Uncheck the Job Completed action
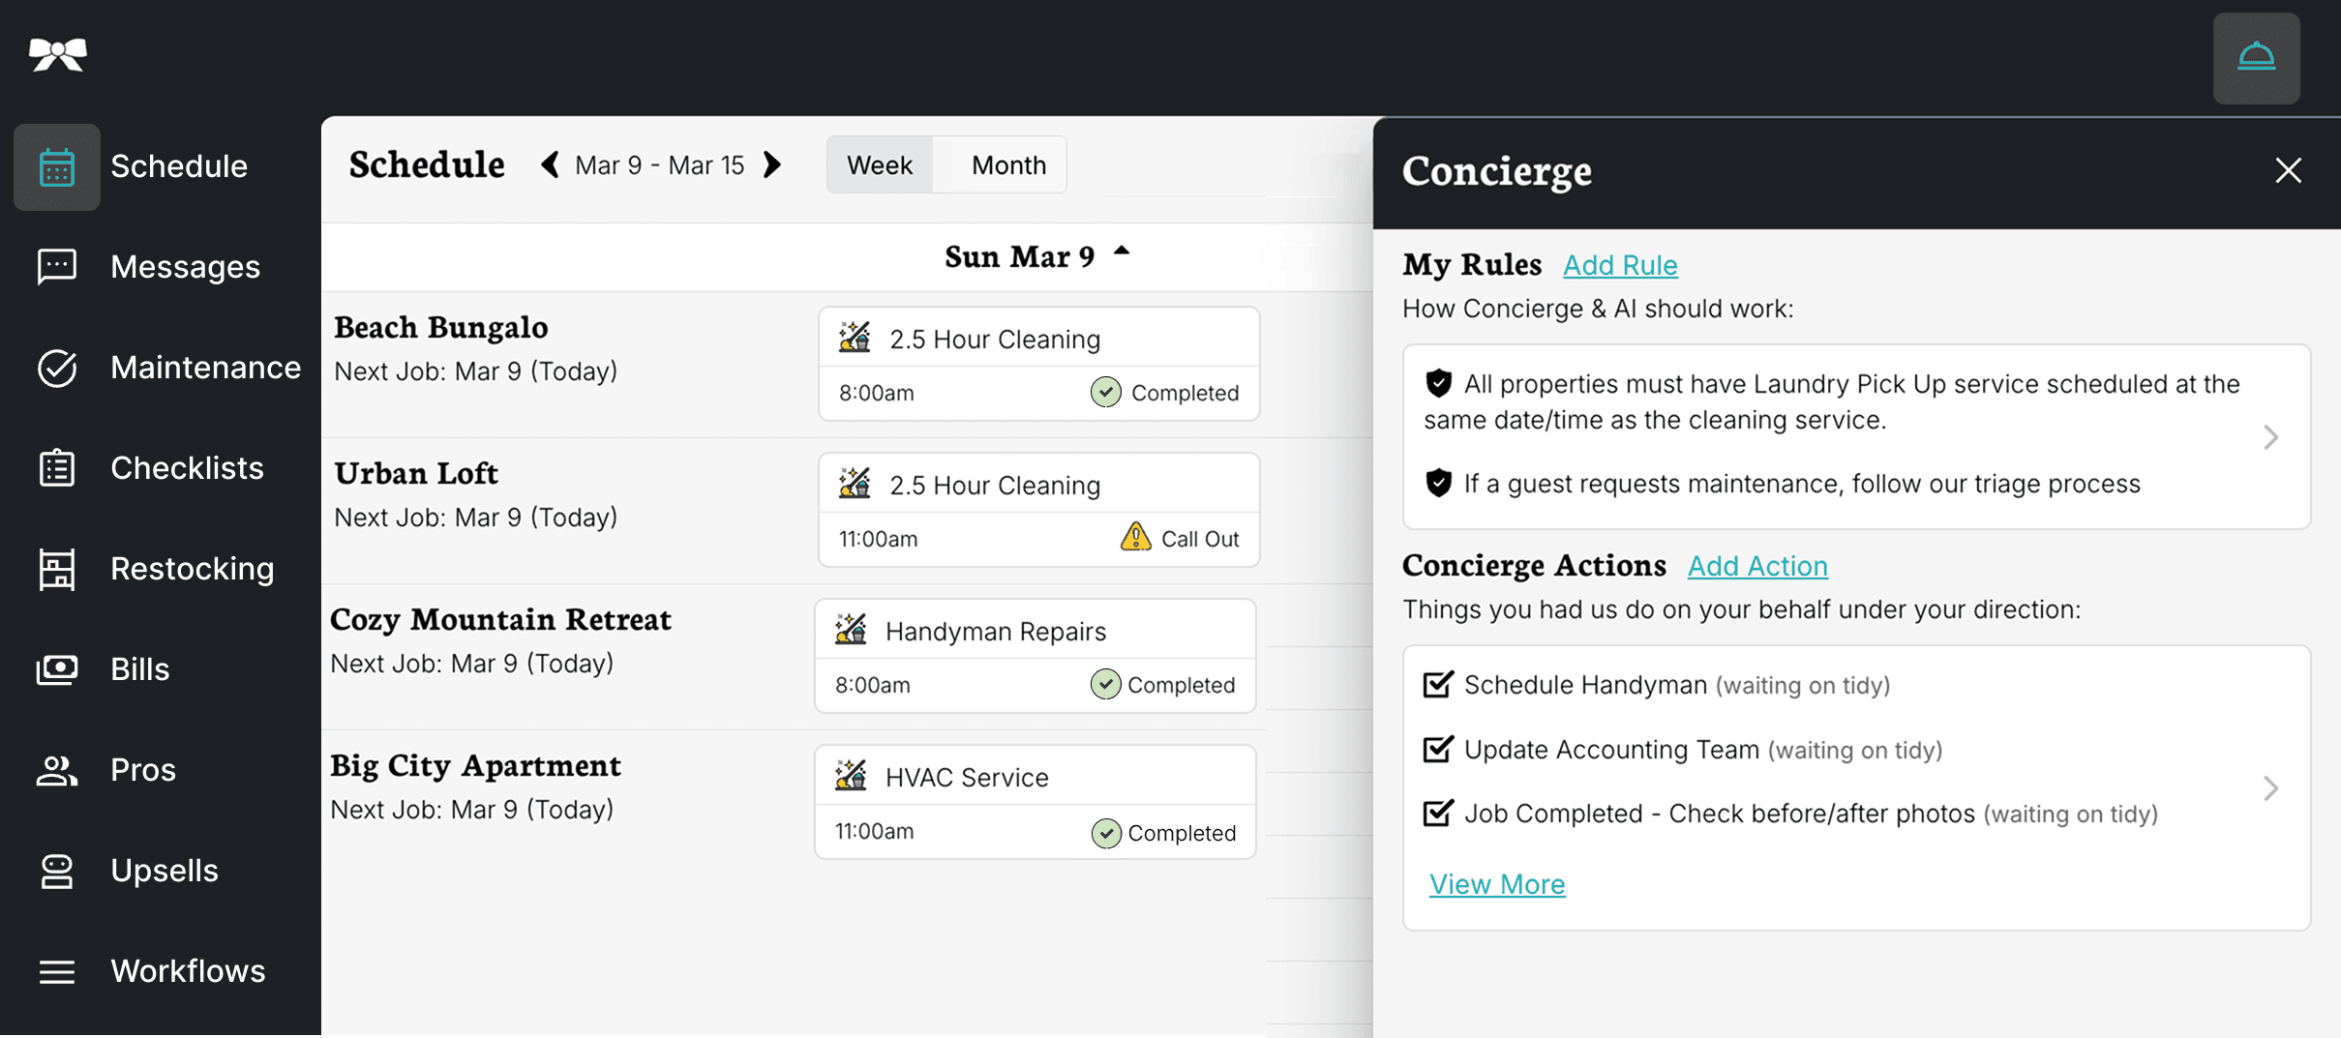2341x1038 pixels. 1436,813
